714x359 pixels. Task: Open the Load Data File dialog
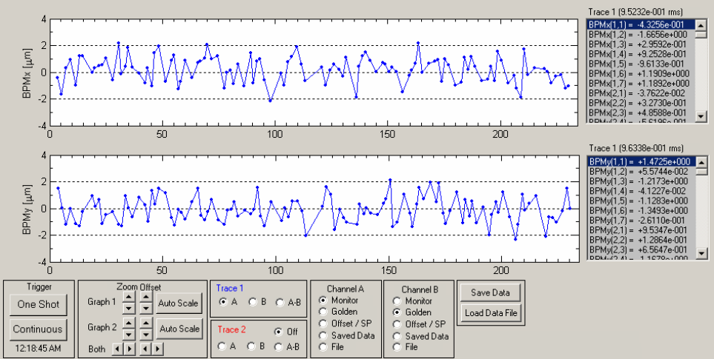[491, 313]
